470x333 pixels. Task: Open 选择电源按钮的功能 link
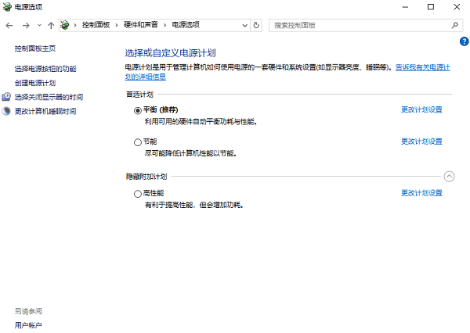(45, 69)
